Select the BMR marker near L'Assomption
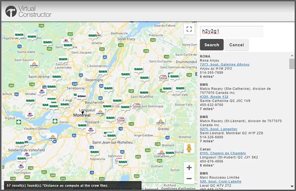296x191 pixels. pyautogui.click(x=103, y=72)
